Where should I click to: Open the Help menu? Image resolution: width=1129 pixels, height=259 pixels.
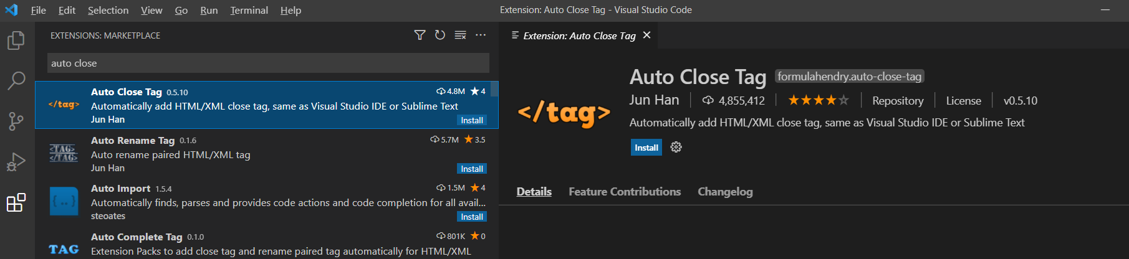tap(291, 10)
